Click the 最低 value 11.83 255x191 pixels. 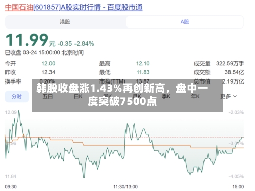click(x=143, y=72)
